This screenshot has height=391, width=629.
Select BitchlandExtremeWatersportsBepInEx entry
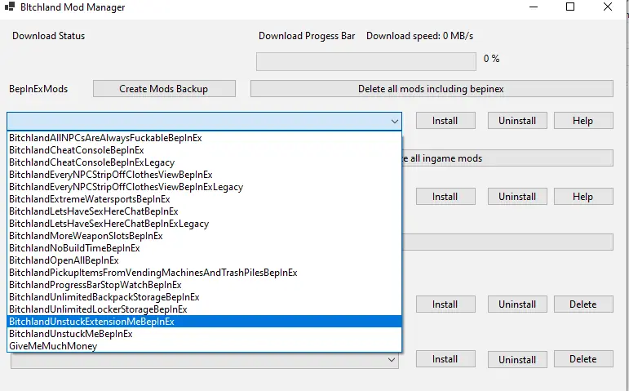pos(204,199)
